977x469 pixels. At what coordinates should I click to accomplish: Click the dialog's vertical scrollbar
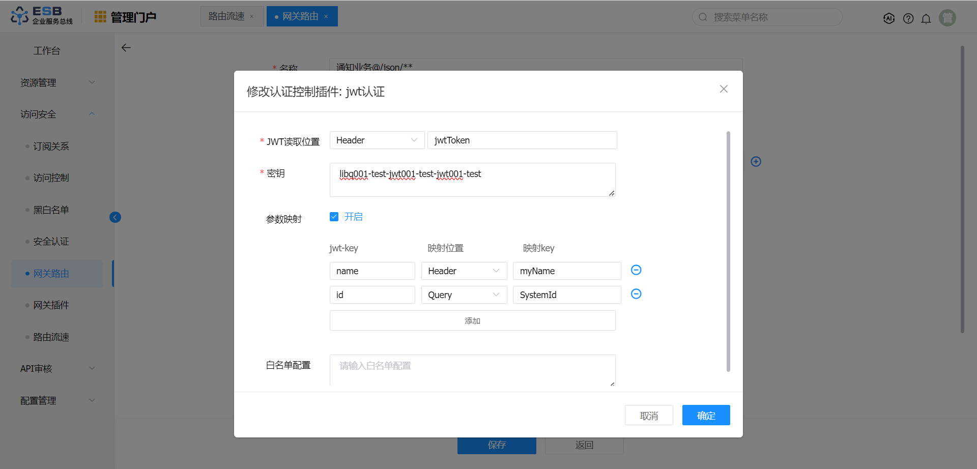[x=728, y=251]
